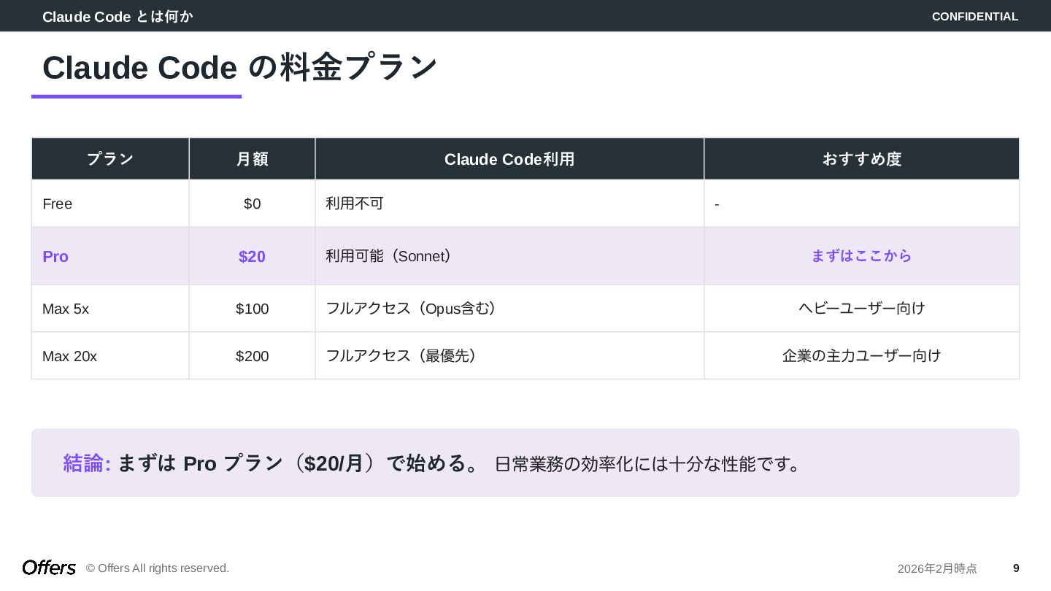Click the highlighted 'Pro' plan name
This screenshot has height=591, width=1051.
point(55,256)
